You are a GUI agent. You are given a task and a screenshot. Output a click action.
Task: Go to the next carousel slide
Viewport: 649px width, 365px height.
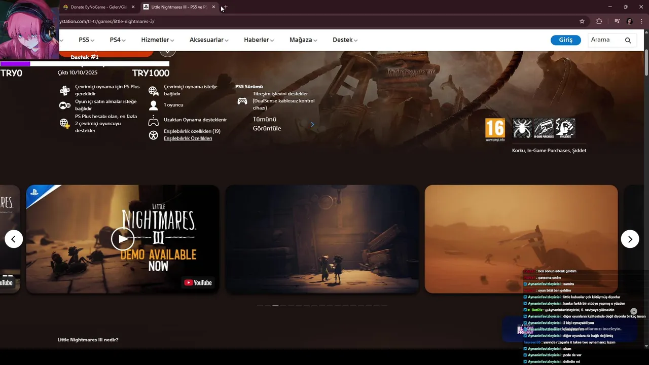click(x=630, y=239)
